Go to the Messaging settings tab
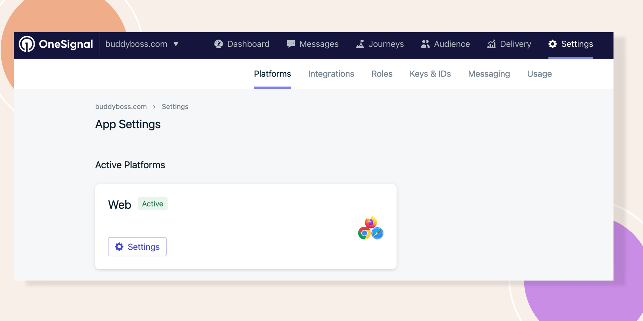643x321 pixels. tap(489, 74)
